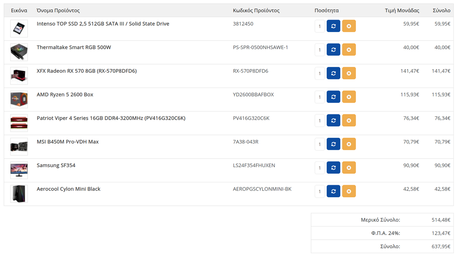Select the Μερικό Σύνολο value 514,48€
Viewport: 457px width, 255px height.
(x=441, y=220)
